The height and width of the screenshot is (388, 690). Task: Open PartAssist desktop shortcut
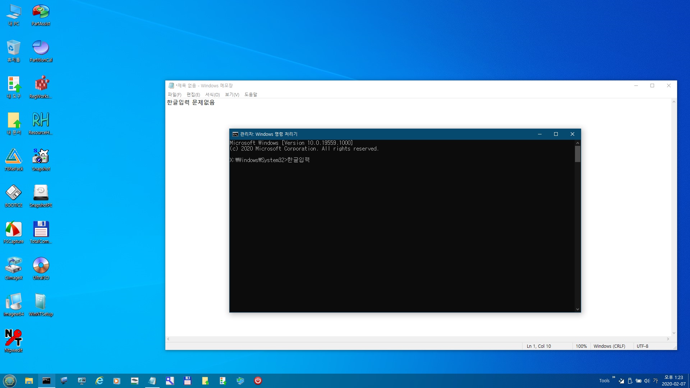(x=41, y=15)
